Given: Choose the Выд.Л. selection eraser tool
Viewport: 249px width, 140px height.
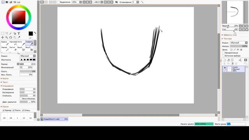Looking at the screenshot, I should tap(30, 49).
